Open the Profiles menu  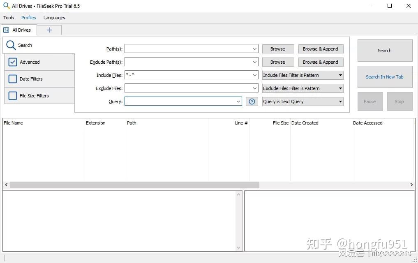28,18
